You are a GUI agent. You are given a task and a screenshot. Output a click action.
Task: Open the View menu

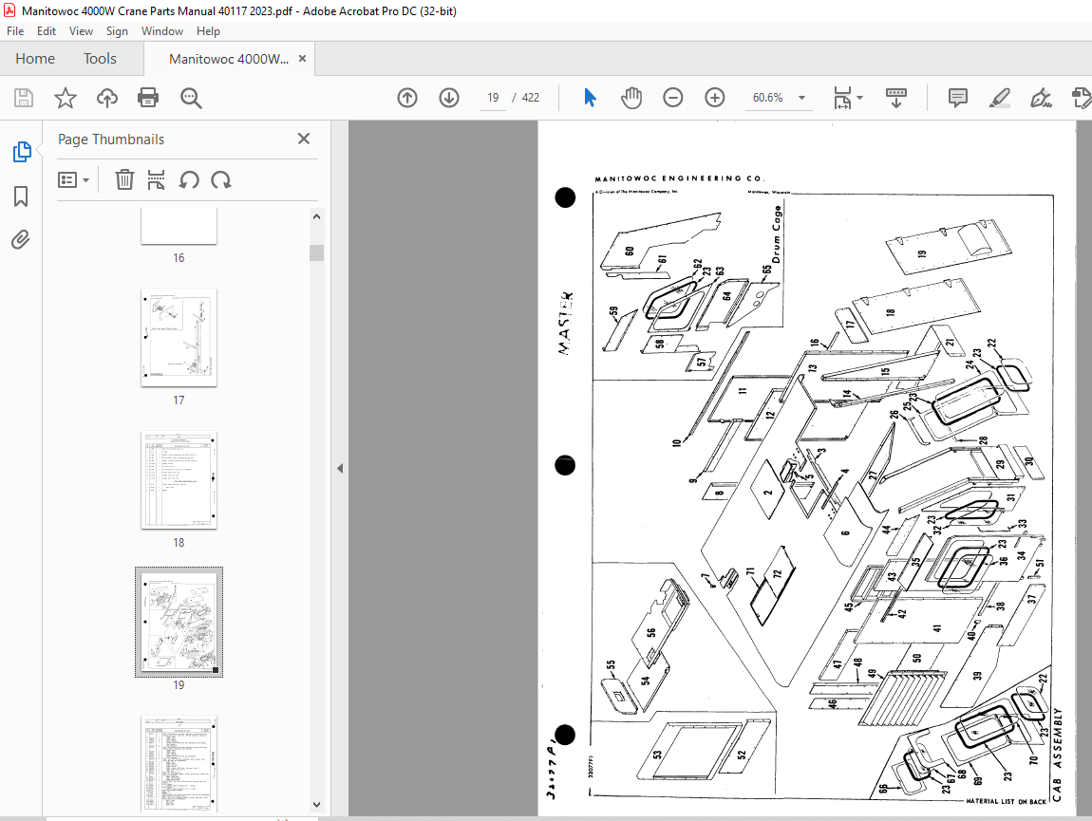click(81, 31)
